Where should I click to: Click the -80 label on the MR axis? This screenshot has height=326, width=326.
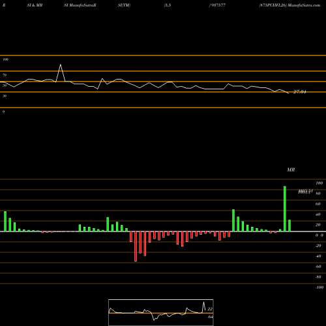(318, 277)
